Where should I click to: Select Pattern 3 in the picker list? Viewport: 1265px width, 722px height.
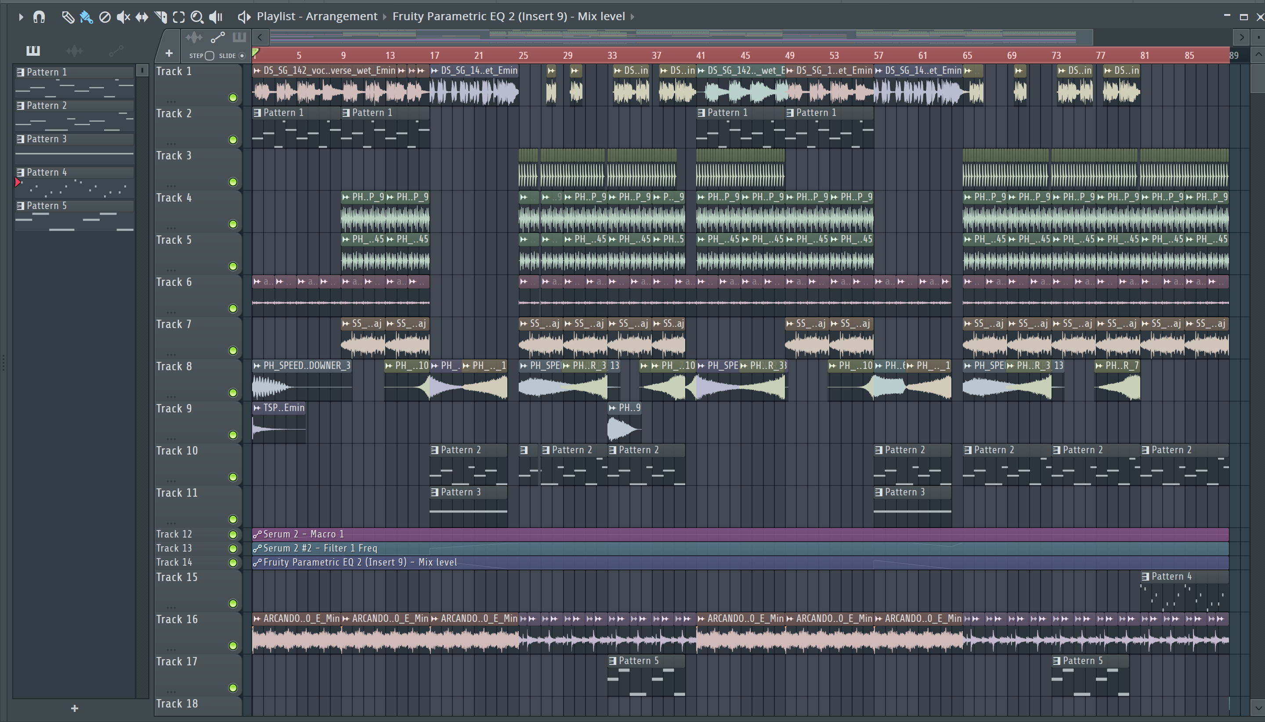coord(74,149)
